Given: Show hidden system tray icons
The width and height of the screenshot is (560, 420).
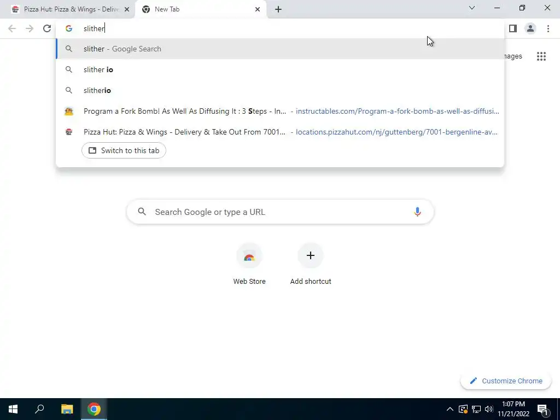Looking at the screenshot, I should [450, 409].
